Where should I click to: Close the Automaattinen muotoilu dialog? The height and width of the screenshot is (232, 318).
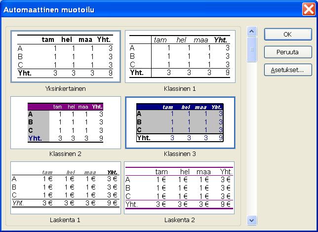point(309,9)
